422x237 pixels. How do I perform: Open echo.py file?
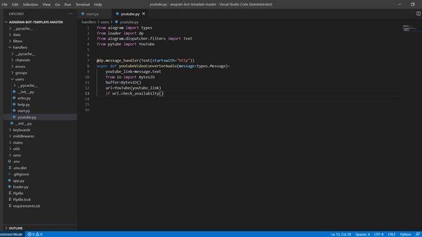click(x=24, y=98)
